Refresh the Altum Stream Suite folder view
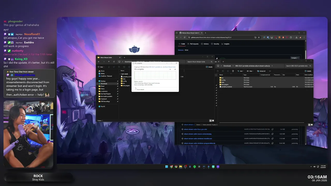The width and height of the screenshot is (331, 186). (x=114, y=62)
